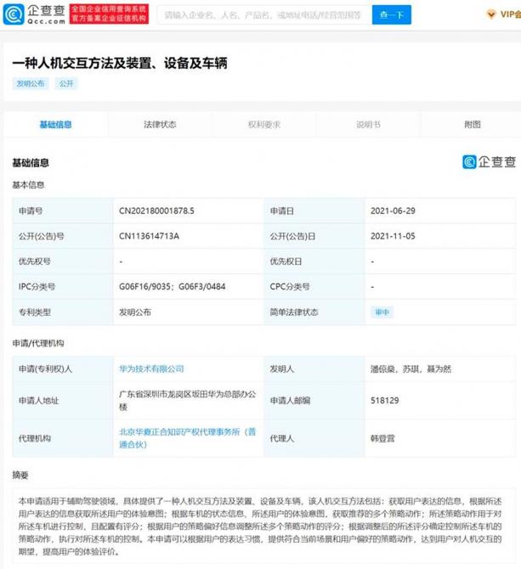The image size is (521, 569).
Task: Open the 权利要求 tab
Action: 263,125
